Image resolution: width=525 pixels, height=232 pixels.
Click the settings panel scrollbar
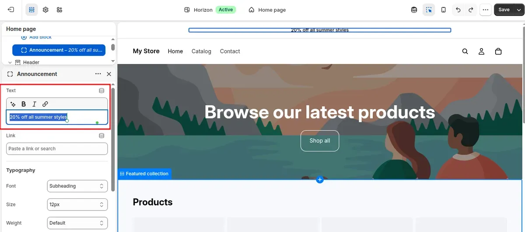tap(113, 140)
